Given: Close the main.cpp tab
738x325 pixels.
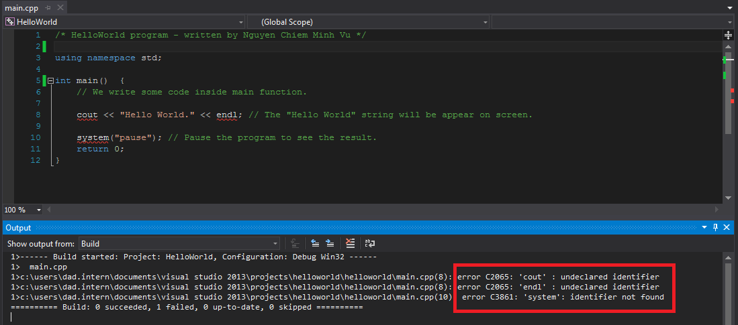Looking at the screenshot, I should (60, 8).
